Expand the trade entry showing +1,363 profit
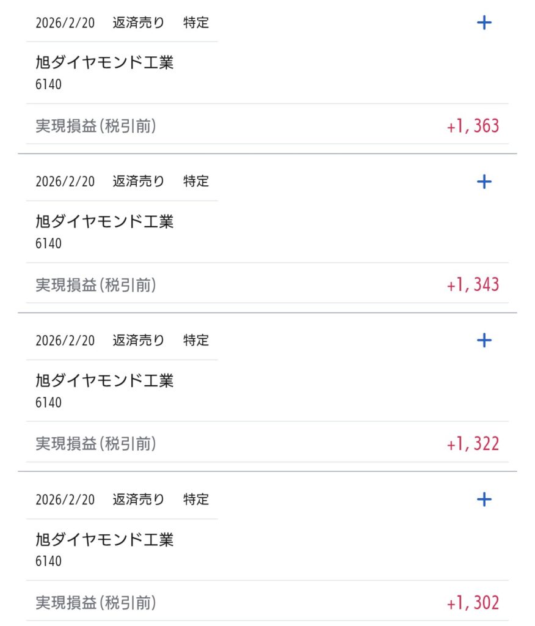Screen dimensions: 535x626 tap(484, 23)
